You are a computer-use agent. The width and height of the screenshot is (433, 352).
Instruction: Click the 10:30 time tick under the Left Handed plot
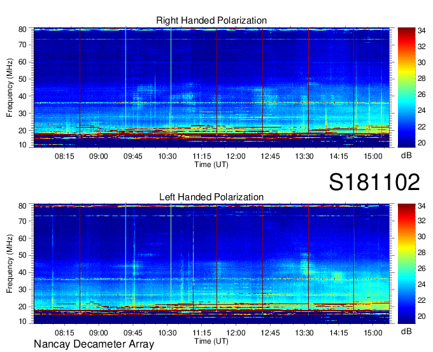tap(167, 333)
